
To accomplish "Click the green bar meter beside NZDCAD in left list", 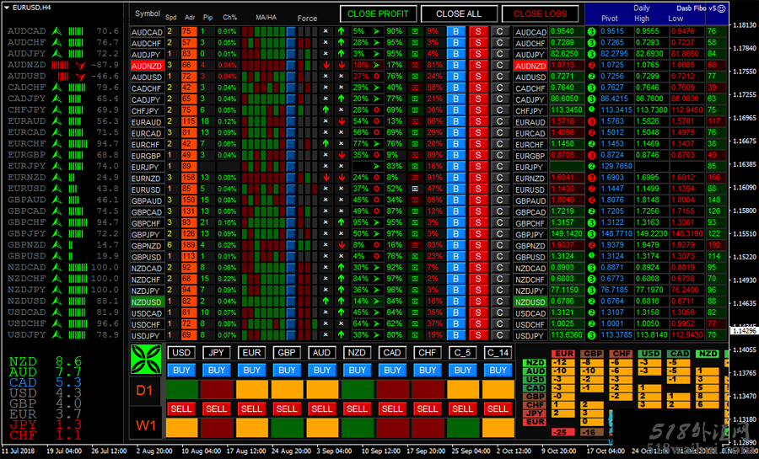I will (78, 268).
